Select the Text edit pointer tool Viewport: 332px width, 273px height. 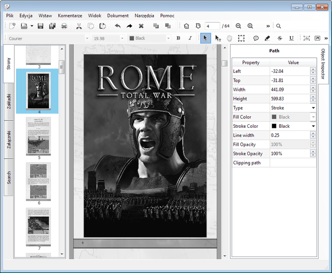(x=218, y=38)
